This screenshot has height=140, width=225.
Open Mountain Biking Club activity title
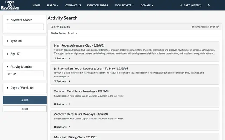pyautogui.click(x=75, y=137)
